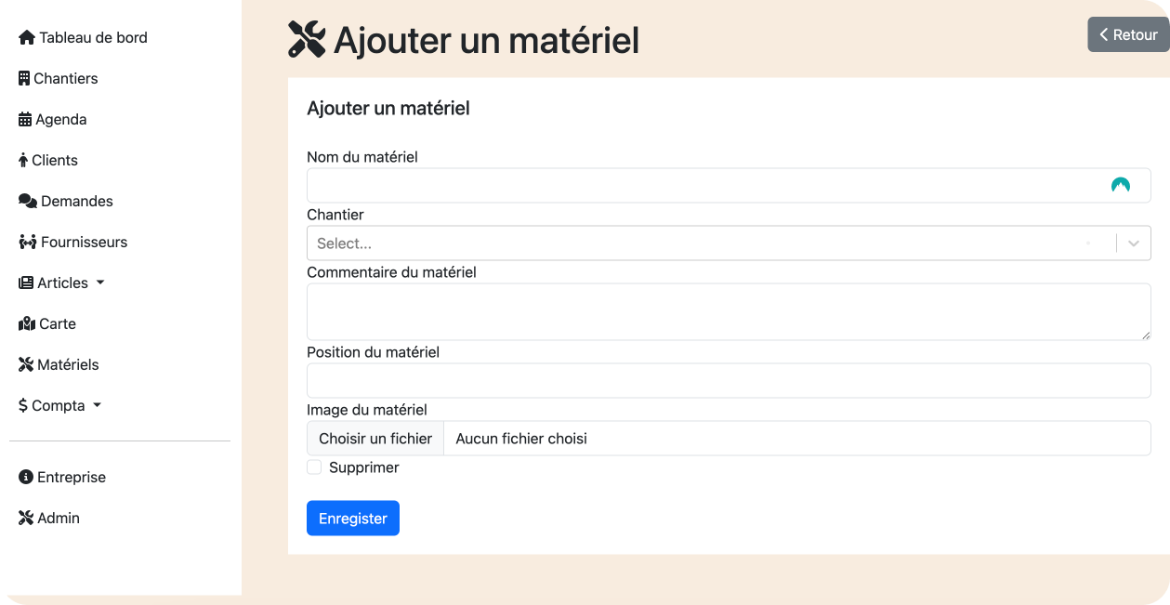1170x605 pixels.
Task: Click the house icon beside Tableau de bord
Action: point(27,38)
